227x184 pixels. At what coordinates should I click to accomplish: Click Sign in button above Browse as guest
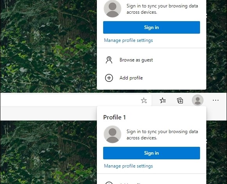click(x=152, y=27)
